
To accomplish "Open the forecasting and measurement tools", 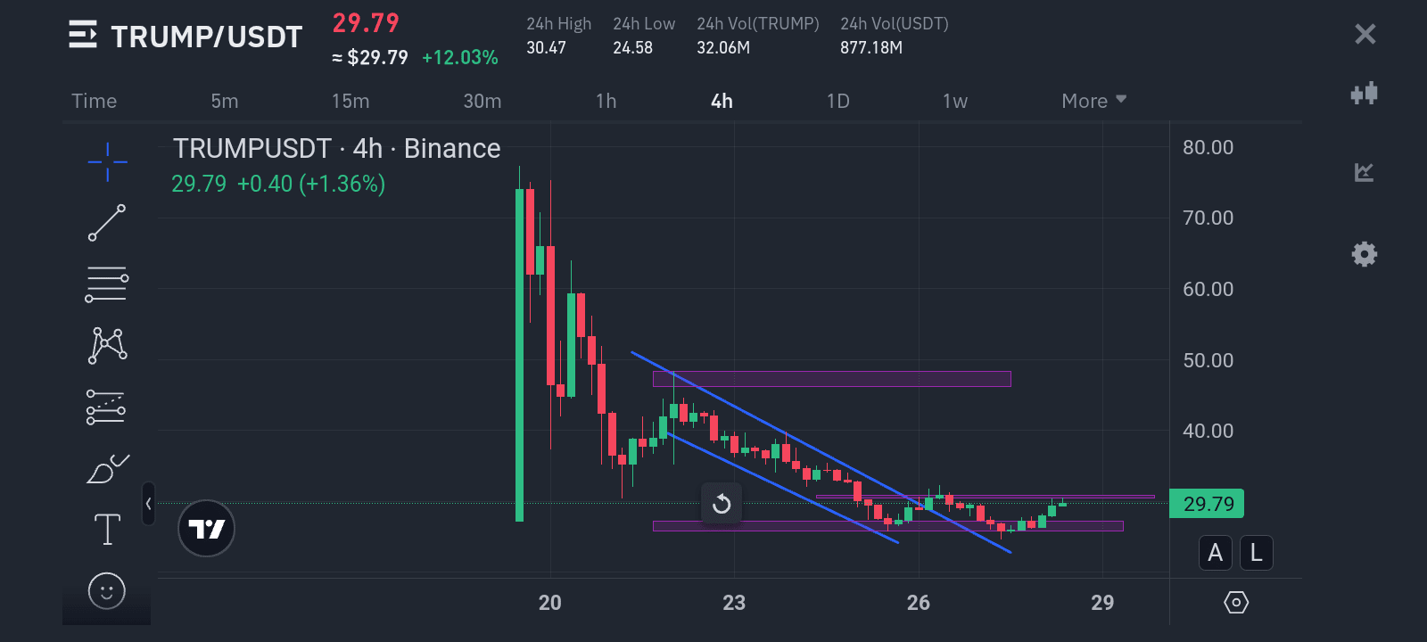I will tap(106, 407).
